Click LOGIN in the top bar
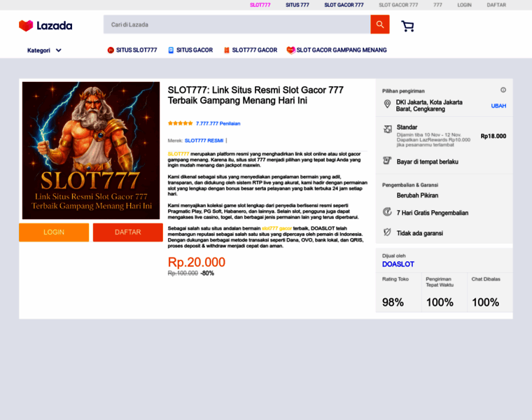Viewport: 532px width, 420px height. 464,5
